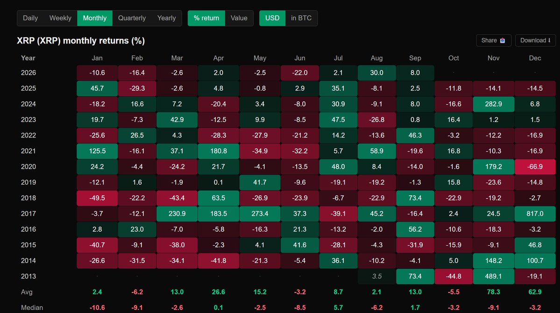The height and width of the screenshot is (313, 560).
Task: Click the 282.9 cell for Nov 2024
Action: tap(494, 104)
